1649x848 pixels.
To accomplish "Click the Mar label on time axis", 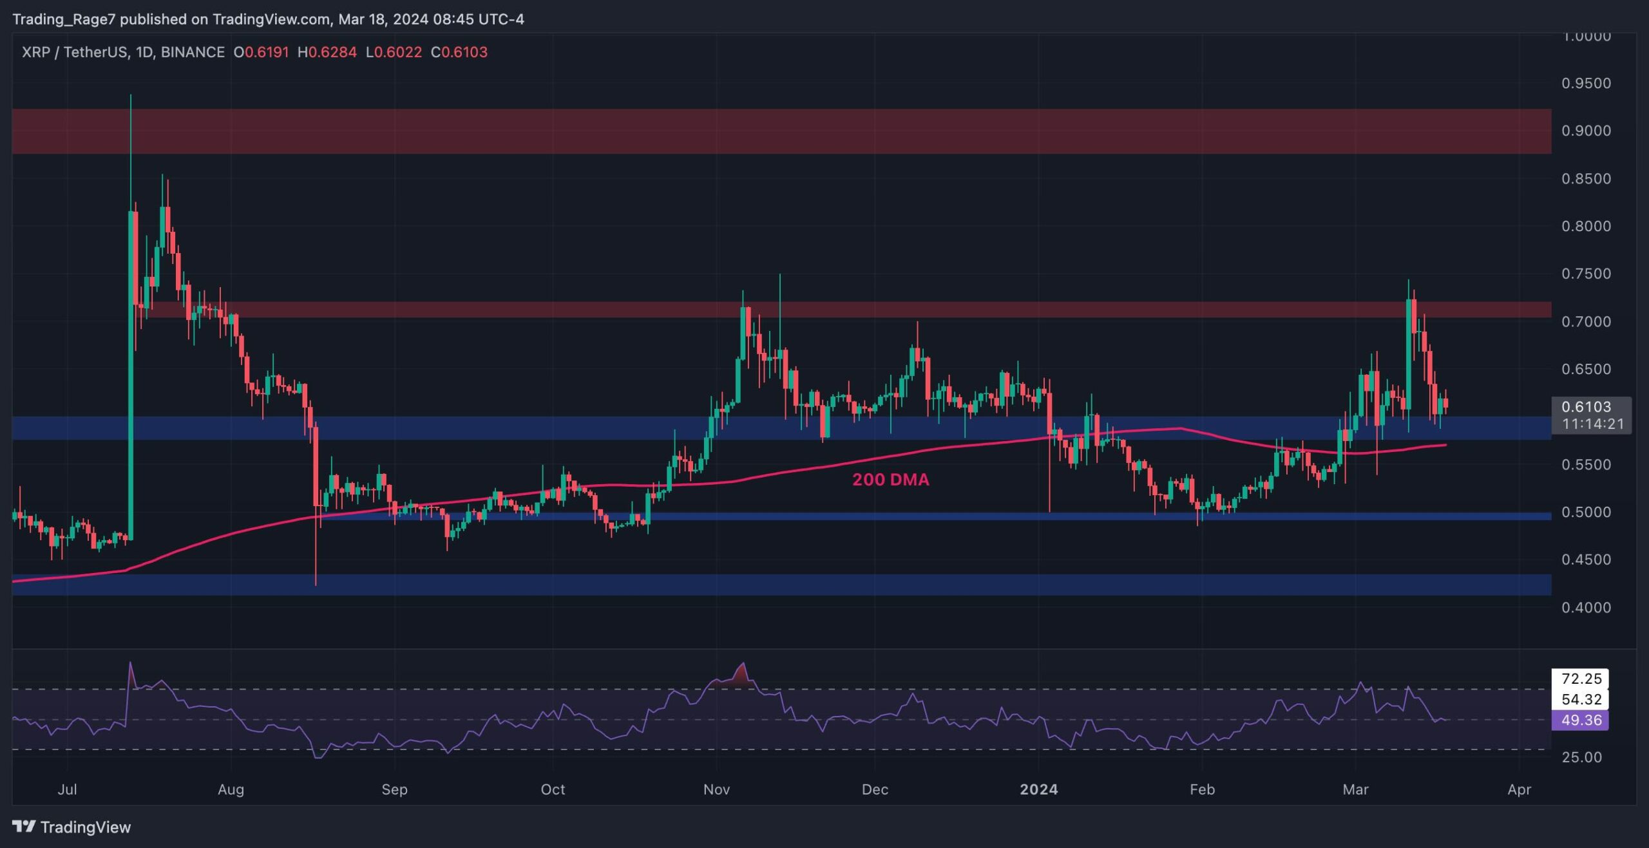I will [x=1355, y=789].
